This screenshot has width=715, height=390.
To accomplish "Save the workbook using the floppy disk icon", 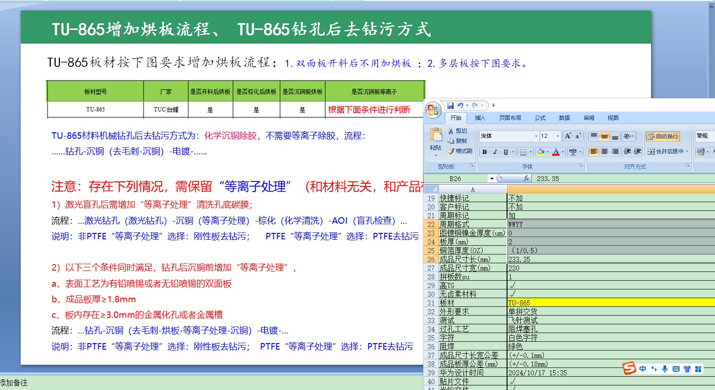I will pyautogui.click(x=450, y=106).
